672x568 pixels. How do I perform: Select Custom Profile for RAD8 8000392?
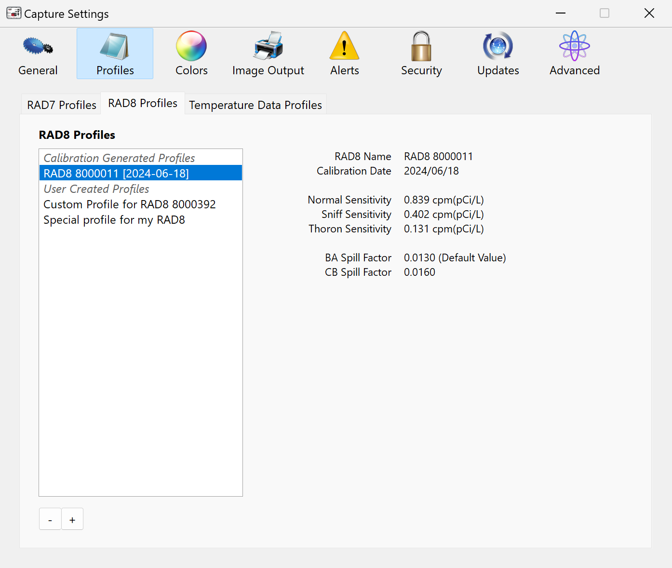tap(130, 204)
